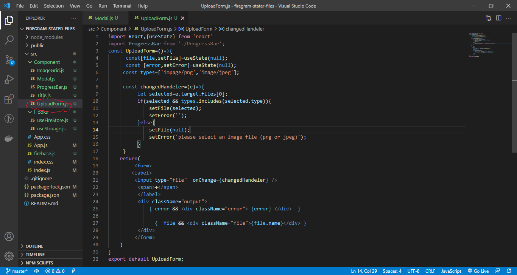Open errors and warnings problems indicator

[x=55, y=271]
